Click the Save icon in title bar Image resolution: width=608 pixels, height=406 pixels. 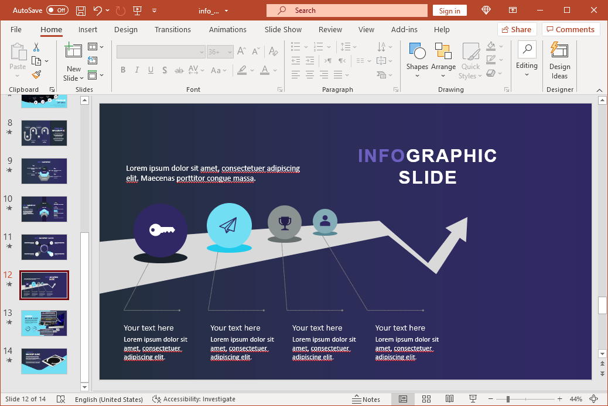[81, 11]
